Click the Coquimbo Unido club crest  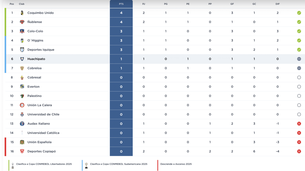click(x=22, y=13)
